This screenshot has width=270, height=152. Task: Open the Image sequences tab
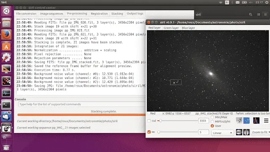point(51,14)
